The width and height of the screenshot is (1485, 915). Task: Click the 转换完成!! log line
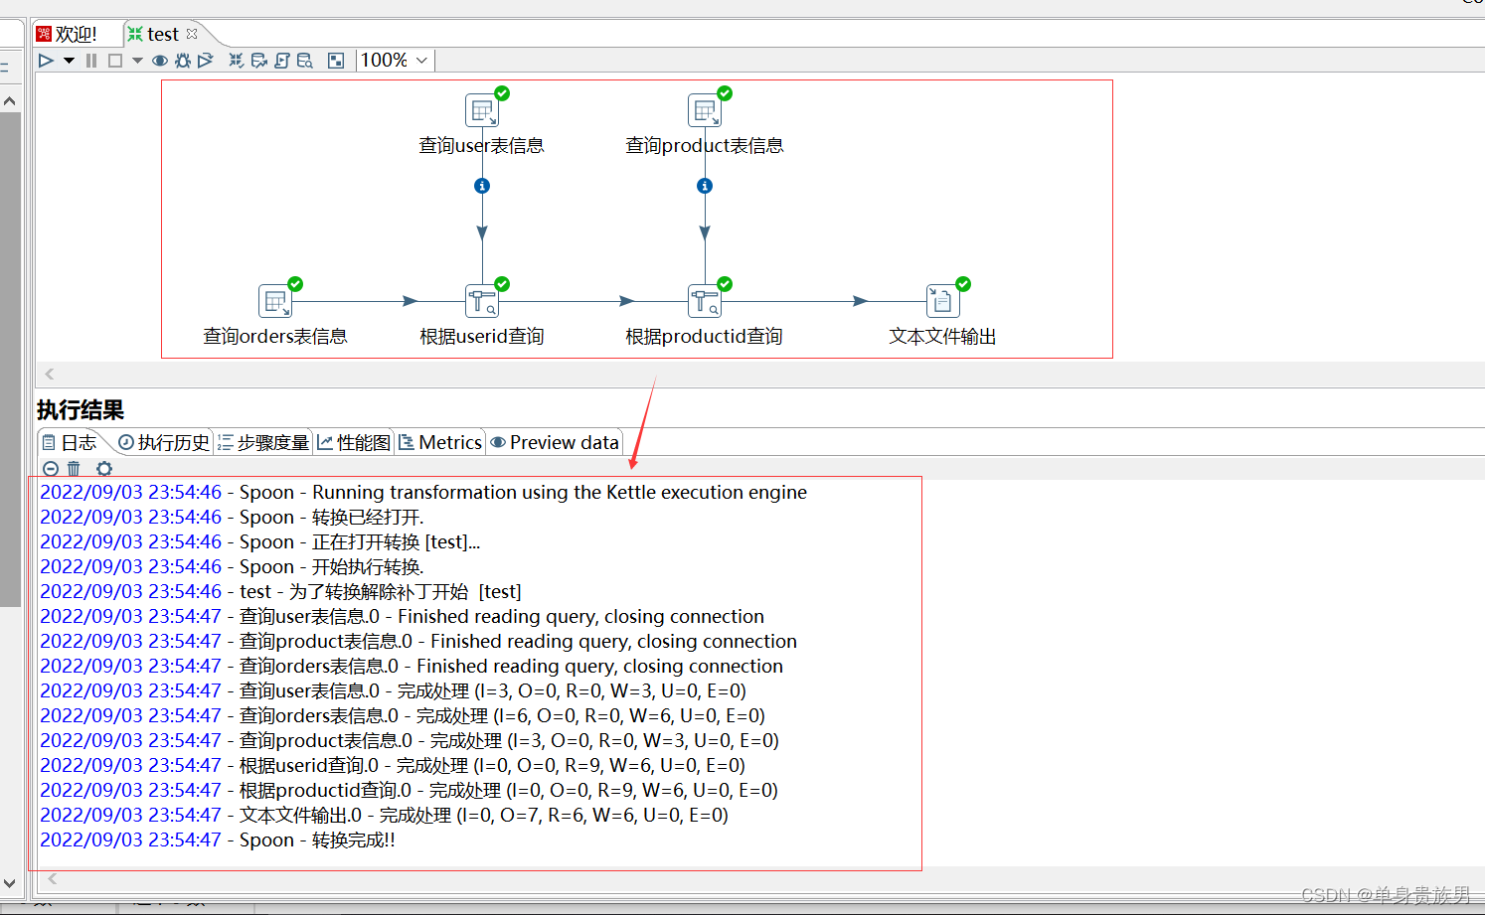click(x=218, y=839)
